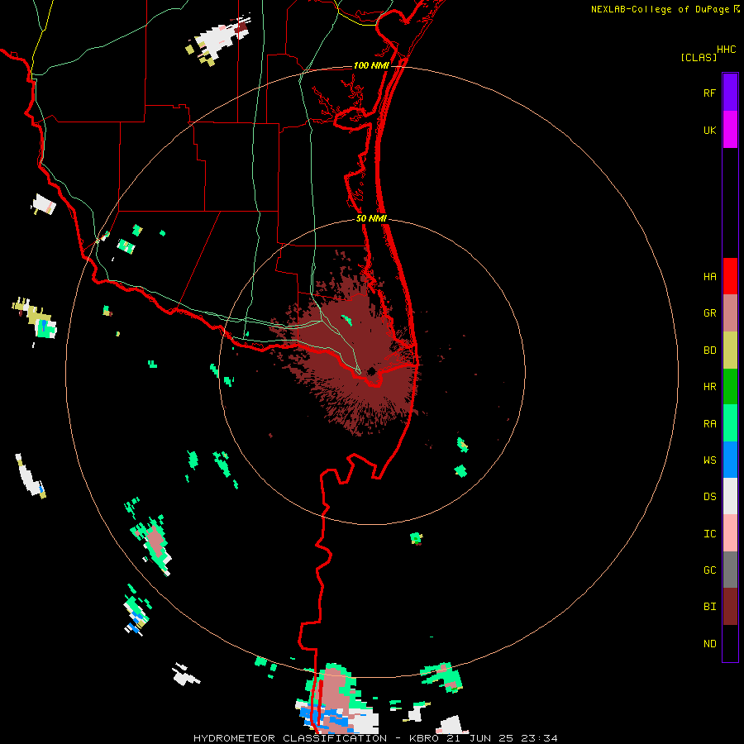Click the GC legend label
Screen dimensions: 744x744
coord(709,570)
